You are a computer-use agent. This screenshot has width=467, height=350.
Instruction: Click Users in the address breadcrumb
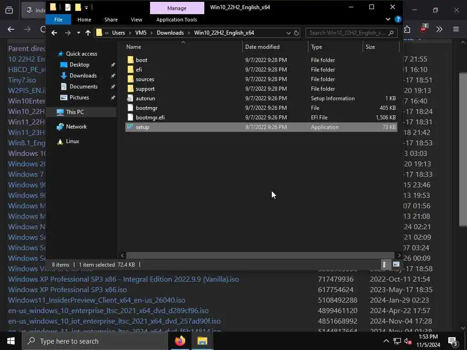point(119,33)
